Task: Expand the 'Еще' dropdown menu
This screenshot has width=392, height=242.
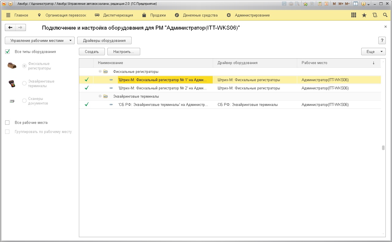Action: 373,52
